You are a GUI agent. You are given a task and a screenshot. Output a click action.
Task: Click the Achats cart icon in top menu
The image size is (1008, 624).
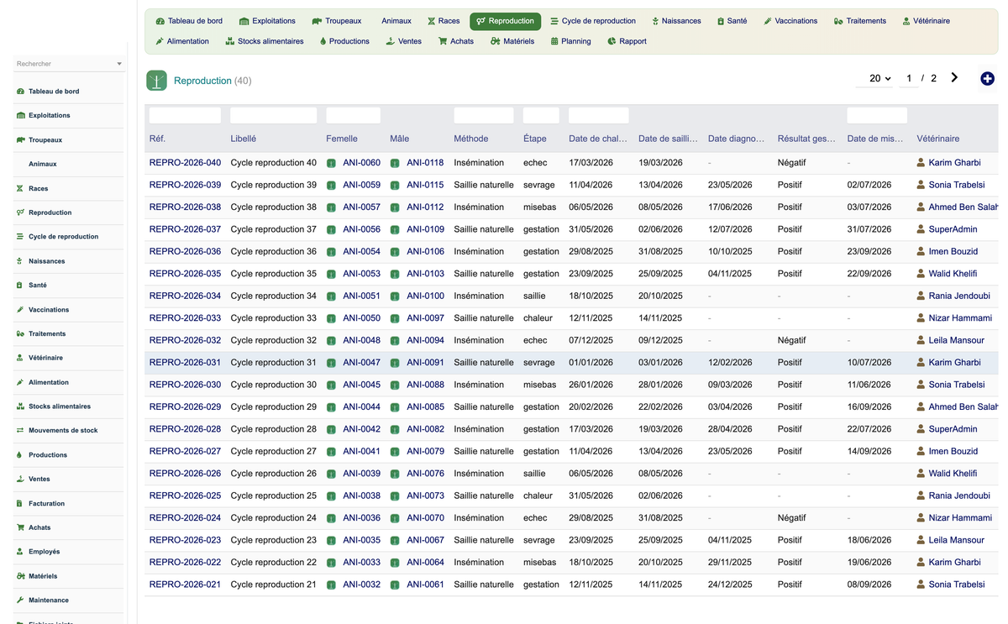click(x=443, y=41)
